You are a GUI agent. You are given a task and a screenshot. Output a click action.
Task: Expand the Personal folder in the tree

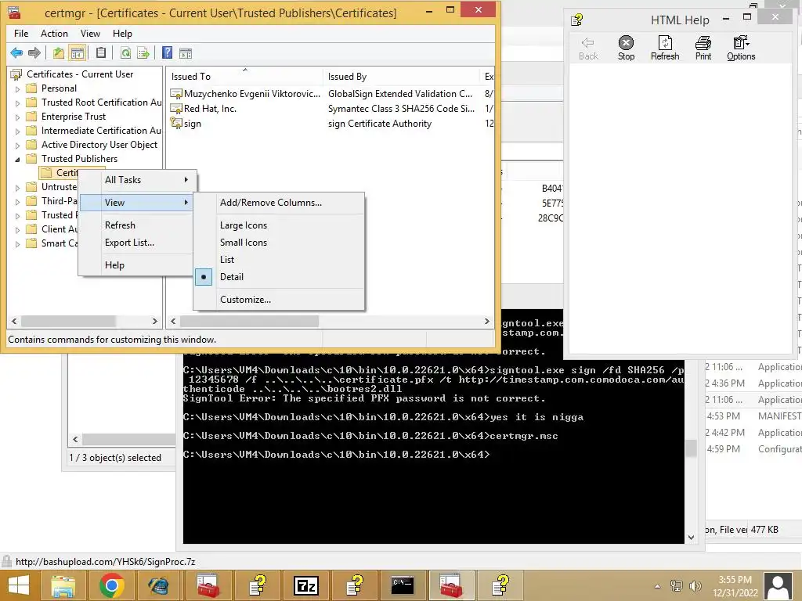tap(17, 89)
